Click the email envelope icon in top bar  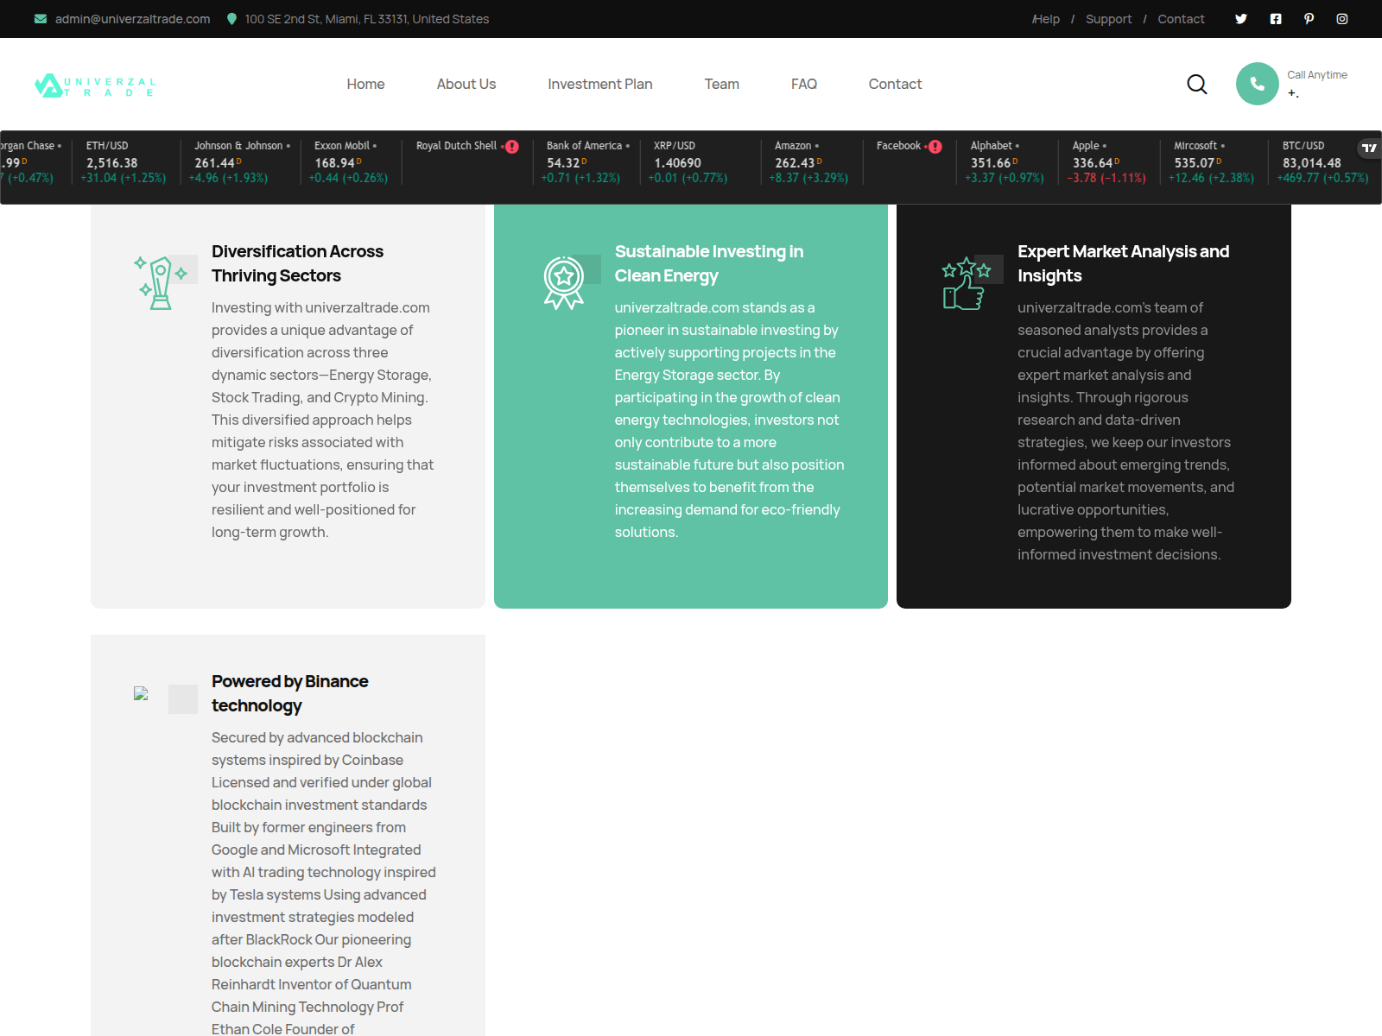41,19
